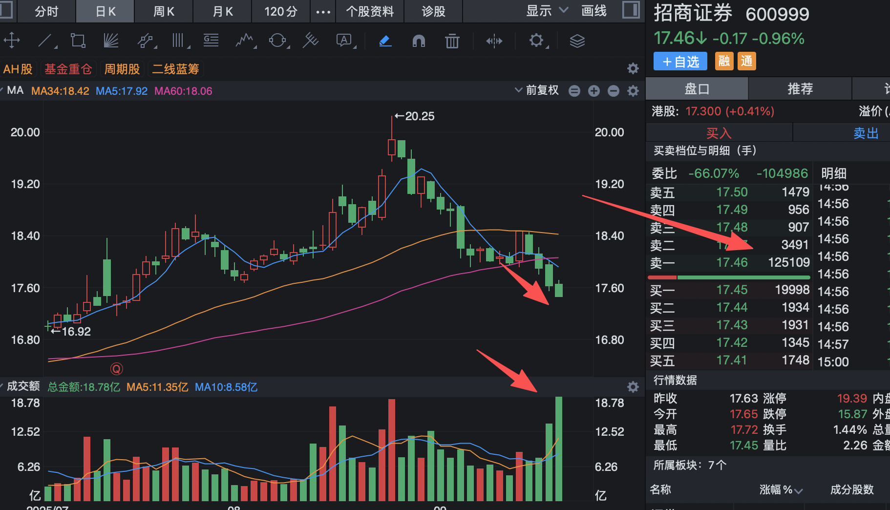This screenshot has width=890, height=510.
Task: Click the 基金重仓 tag
Action: pos(68,69)
